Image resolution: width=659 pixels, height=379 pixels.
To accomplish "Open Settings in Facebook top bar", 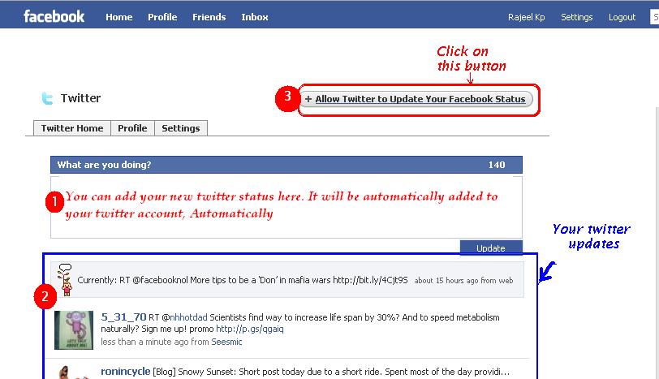I will (576, 17).
